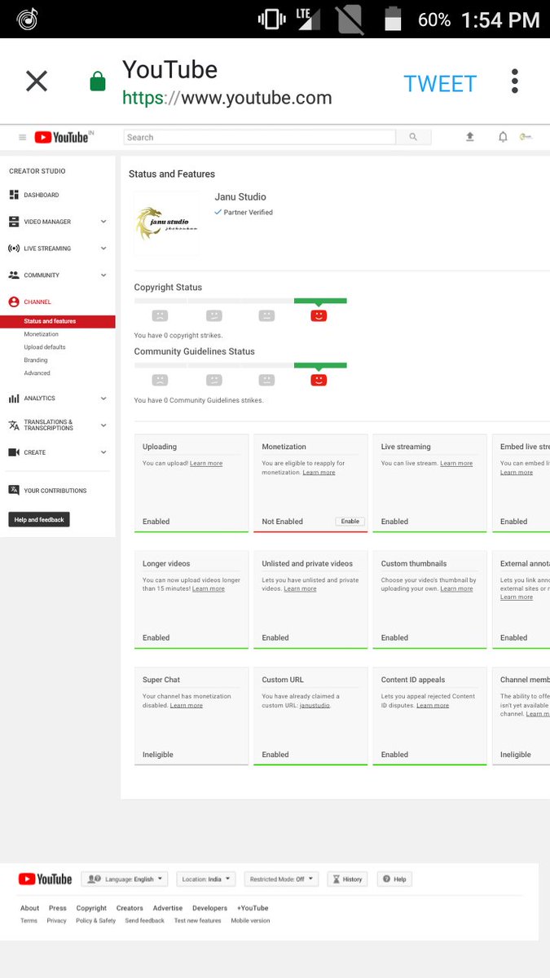Image resolution: width=550 pixels, height=978 pixels.
Task: Click the Translations & Transcriptions icon
Action: [x=14, y=425]
